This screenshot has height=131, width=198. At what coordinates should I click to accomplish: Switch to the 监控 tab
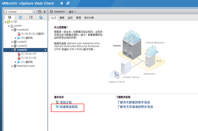pos(70,18)
